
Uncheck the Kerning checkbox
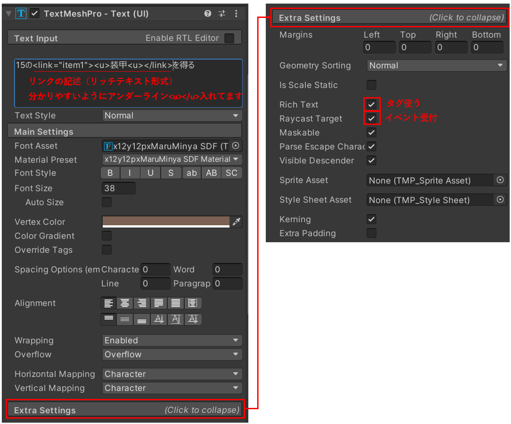coord(372,219)
